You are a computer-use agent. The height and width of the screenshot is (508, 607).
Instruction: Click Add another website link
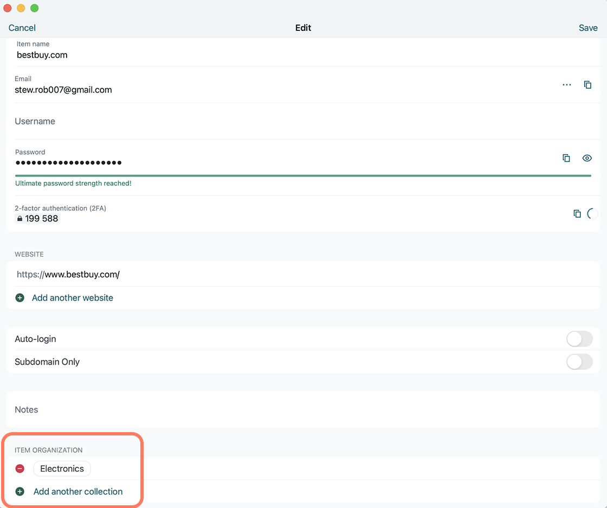tap(73, 298)
